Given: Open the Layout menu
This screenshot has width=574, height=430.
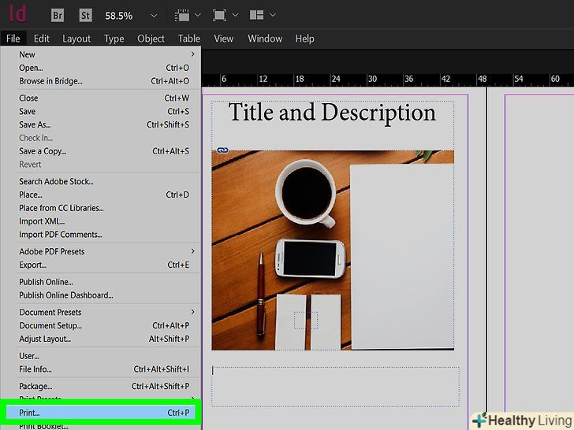Looking at the screenshot, I should (76, 39).
